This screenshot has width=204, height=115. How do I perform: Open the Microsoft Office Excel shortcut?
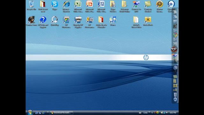pyautogui.click(x=78, y=6)
